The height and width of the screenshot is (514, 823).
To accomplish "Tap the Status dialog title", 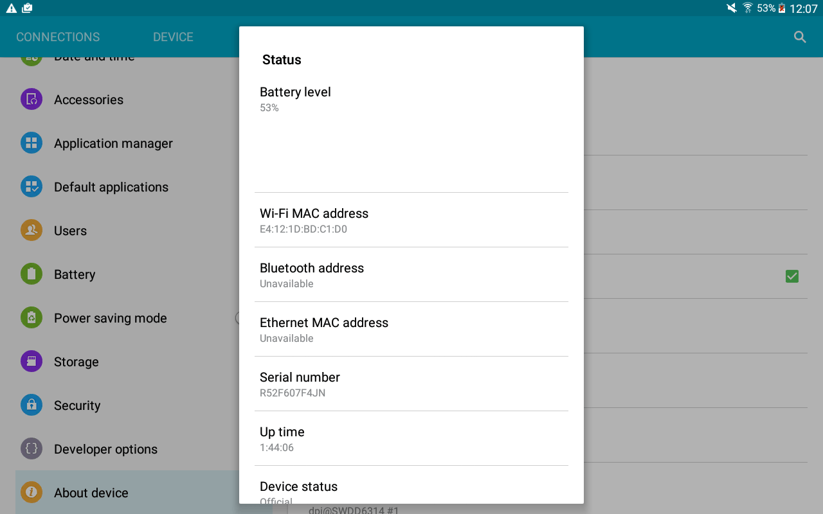I will point(282,60).
